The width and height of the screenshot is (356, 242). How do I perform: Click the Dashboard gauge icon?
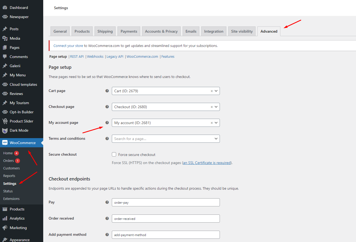tap(5, 8)
